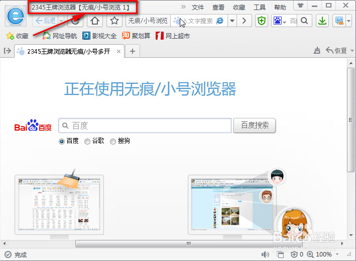This screenshot has height=261, width=356.
Task: Click the go forward arrow button
Action: pos(244,21)
